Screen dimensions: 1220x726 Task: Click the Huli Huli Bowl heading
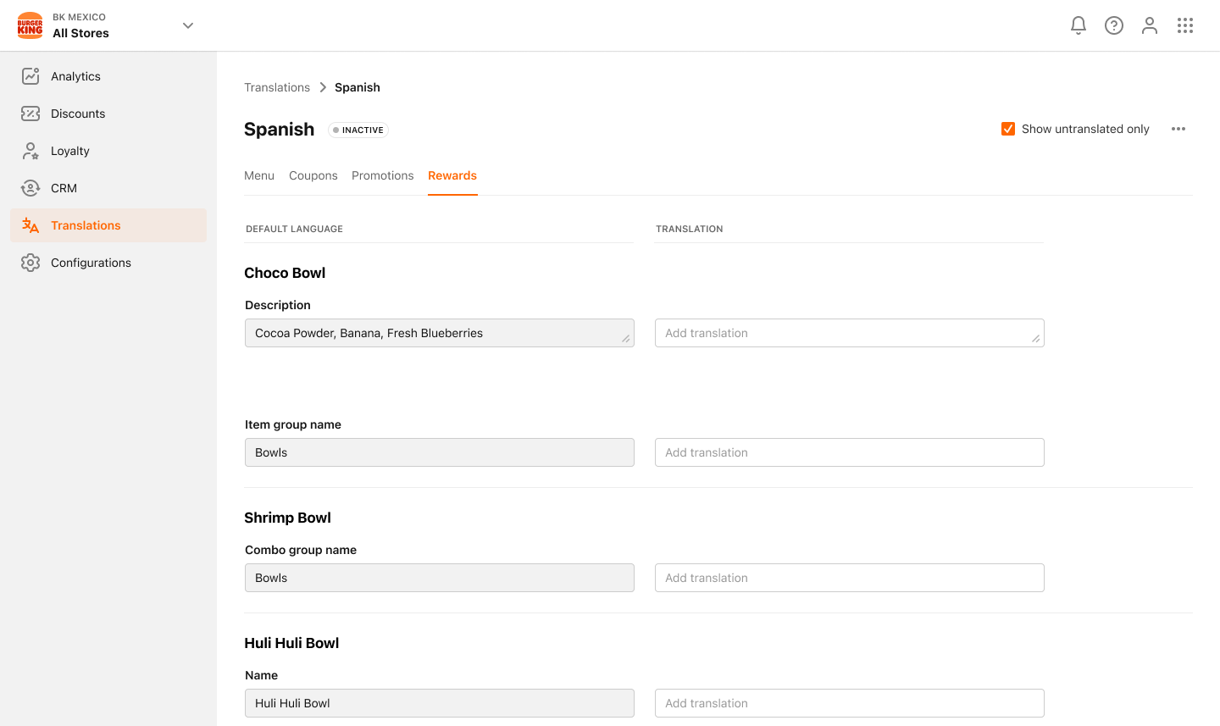(291, 643)
